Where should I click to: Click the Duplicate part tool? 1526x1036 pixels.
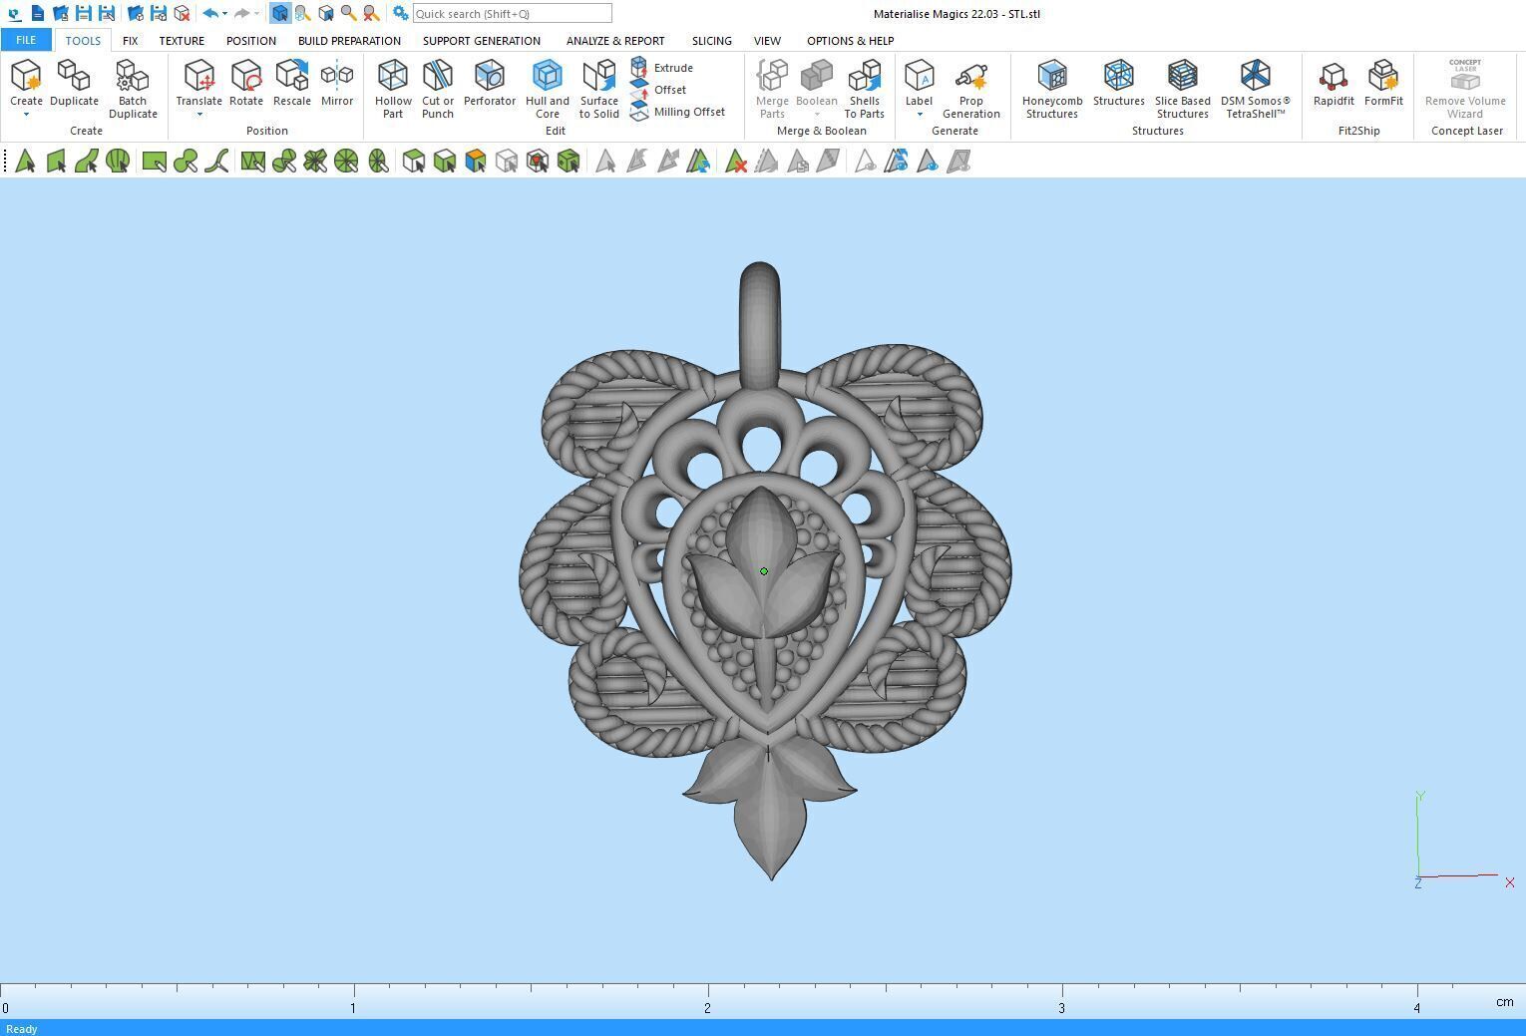click(x=75, y=83)
